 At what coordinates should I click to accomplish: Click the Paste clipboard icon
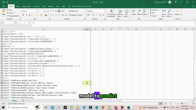[4, 11]
